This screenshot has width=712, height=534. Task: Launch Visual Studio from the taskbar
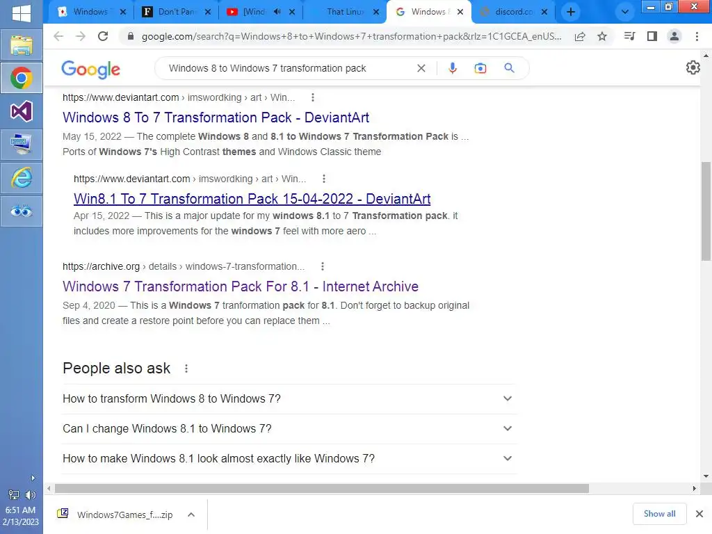pyautogui.click(x=22, y=111)
